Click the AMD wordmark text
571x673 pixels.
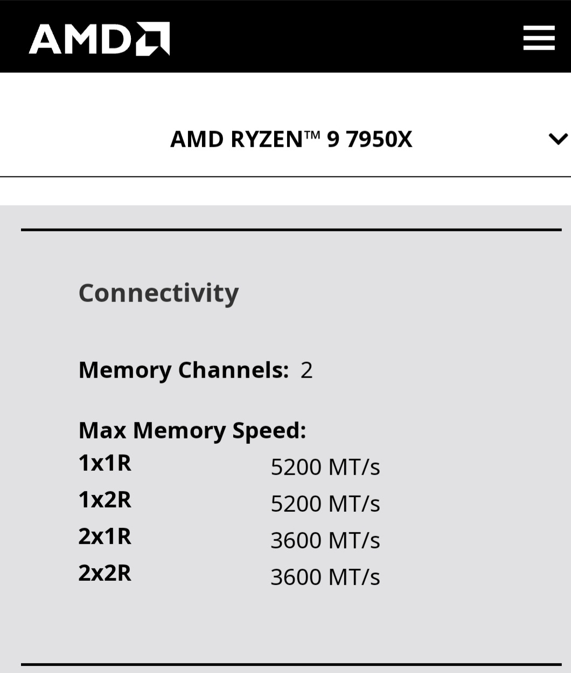click(x=81, y=38)
